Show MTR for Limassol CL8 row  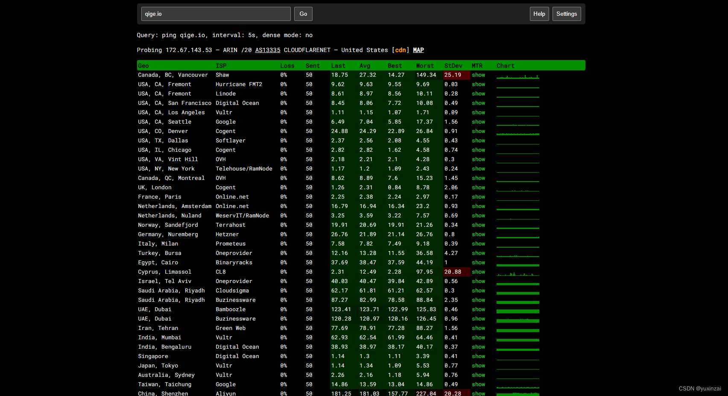point(479,272)
